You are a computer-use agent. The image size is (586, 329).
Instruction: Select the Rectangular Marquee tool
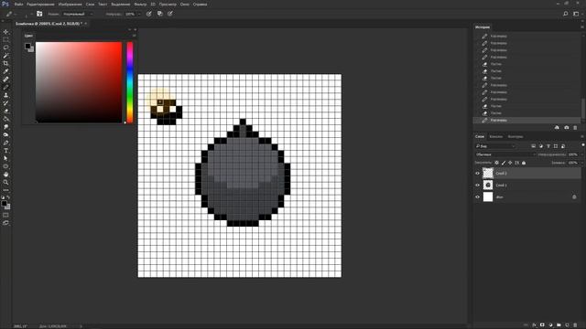click(5, 39)
